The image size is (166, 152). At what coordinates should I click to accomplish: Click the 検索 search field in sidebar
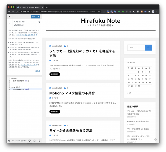coord(136,48)
